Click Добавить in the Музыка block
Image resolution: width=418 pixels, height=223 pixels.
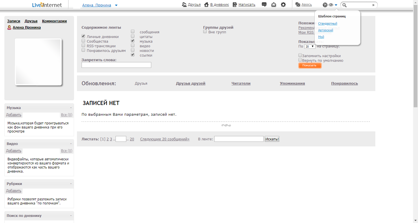[x=14, y=115]
